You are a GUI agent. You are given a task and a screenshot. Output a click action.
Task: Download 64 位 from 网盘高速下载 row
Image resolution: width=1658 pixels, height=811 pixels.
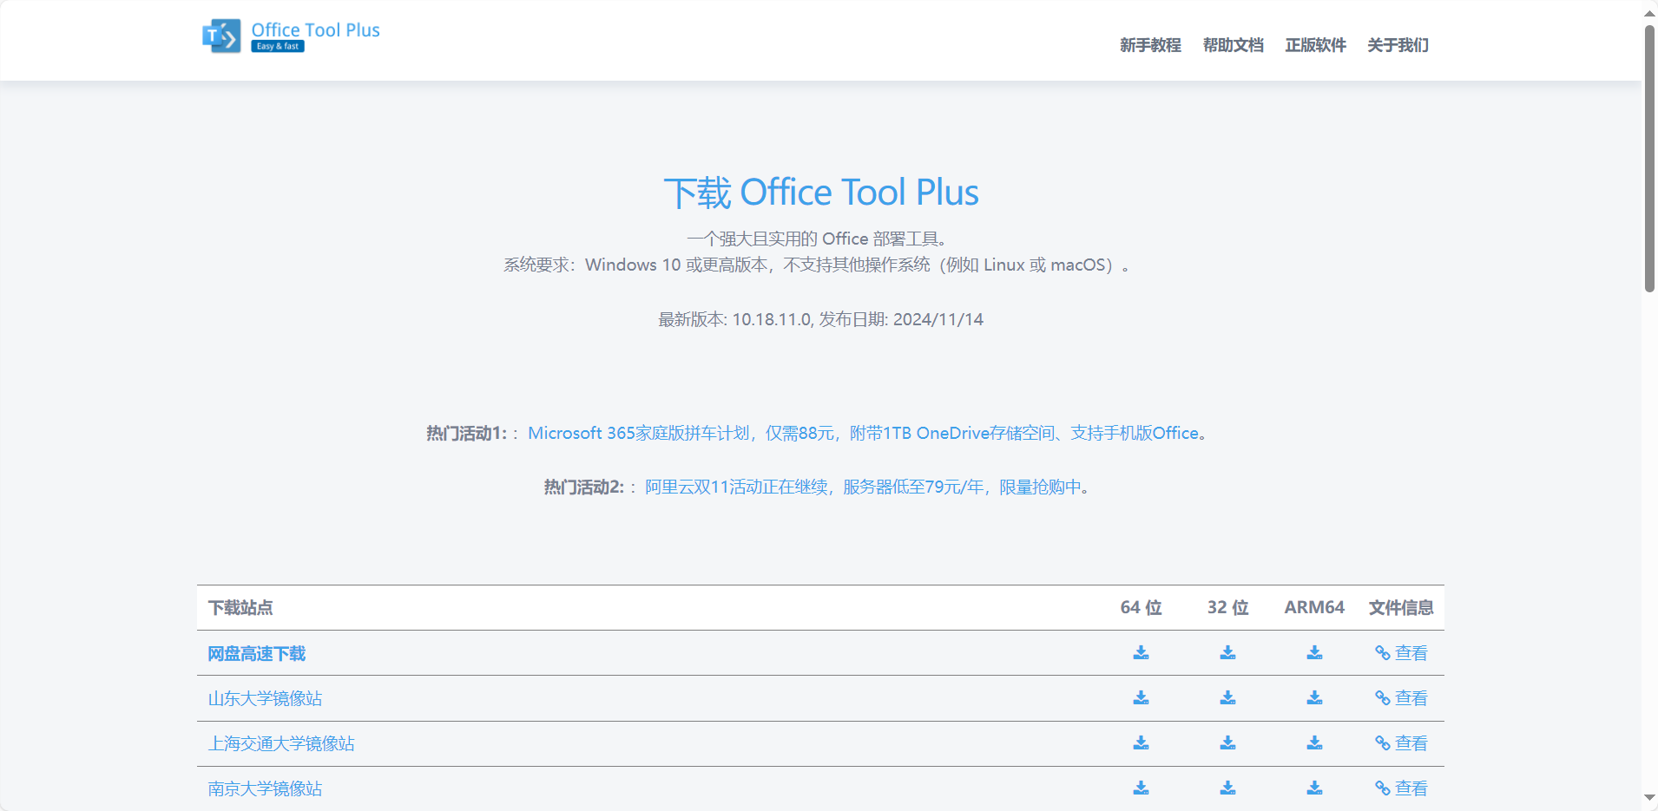tap(1141, 652)
